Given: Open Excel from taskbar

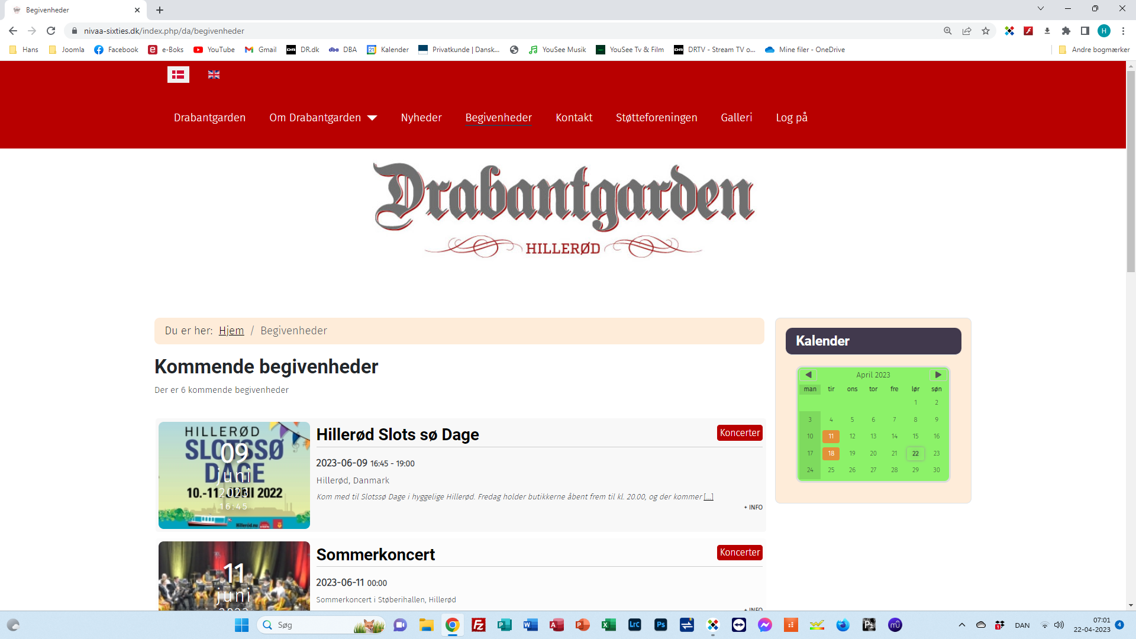Looking at the screenshot, I should point(609,625).
